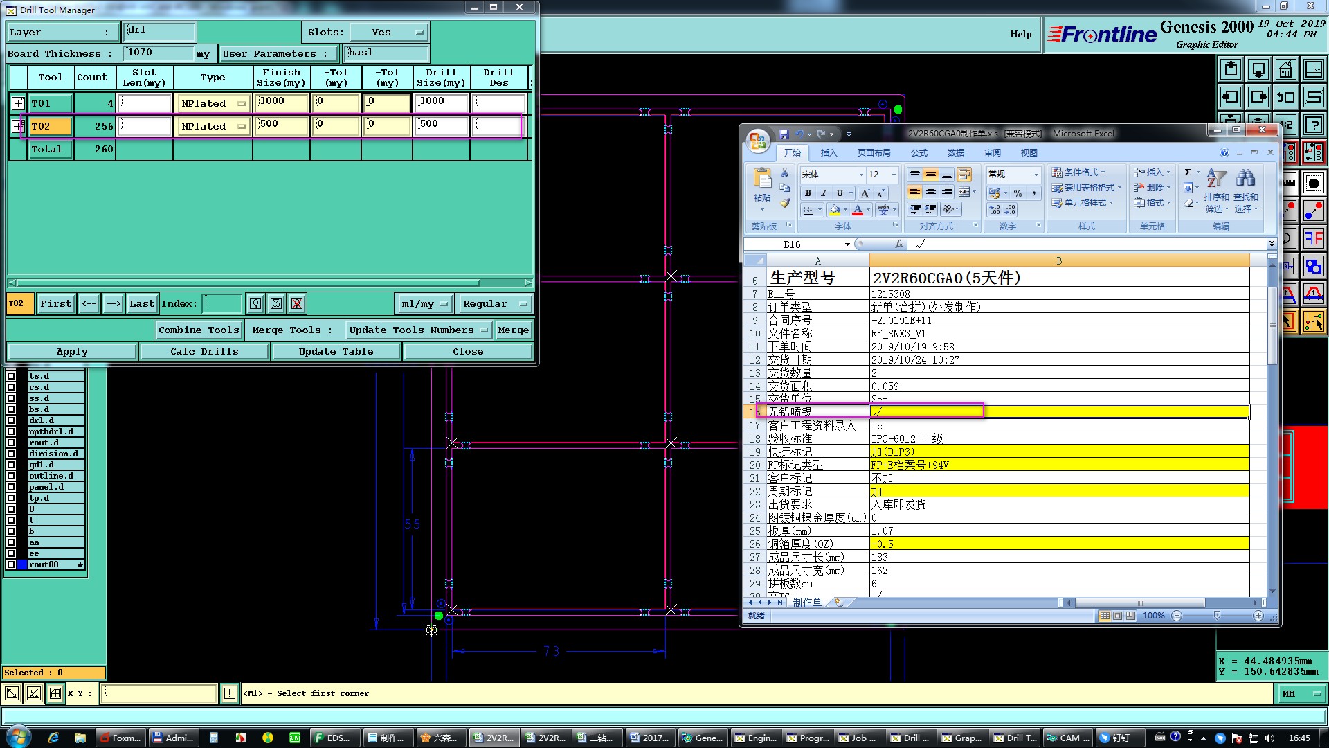Screen dimensions: 1329x748
Task: Click the Bold icon in Excel ribbon
Action: [x=808, y=193]
